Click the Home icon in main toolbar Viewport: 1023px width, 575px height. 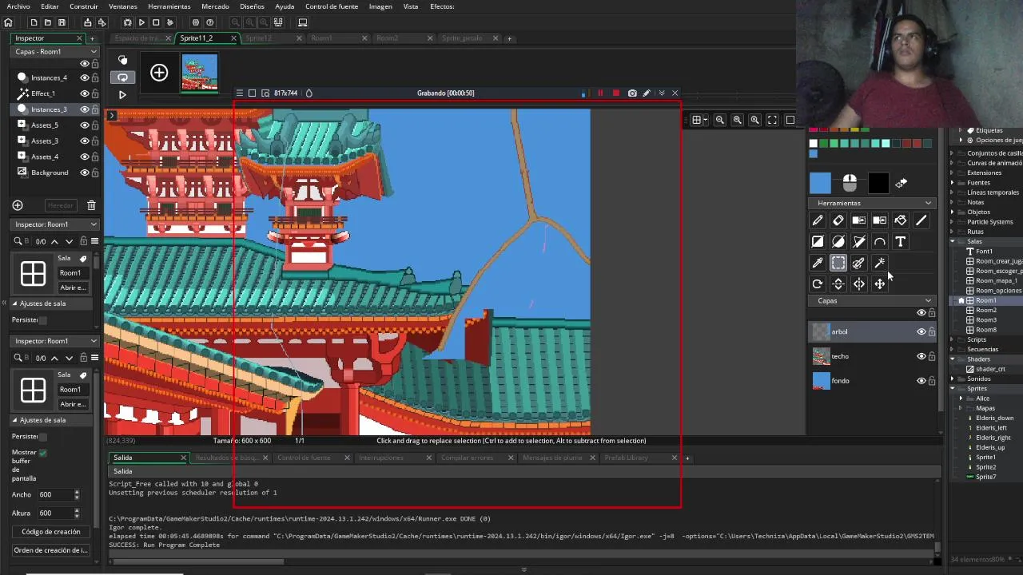[8, 22]
